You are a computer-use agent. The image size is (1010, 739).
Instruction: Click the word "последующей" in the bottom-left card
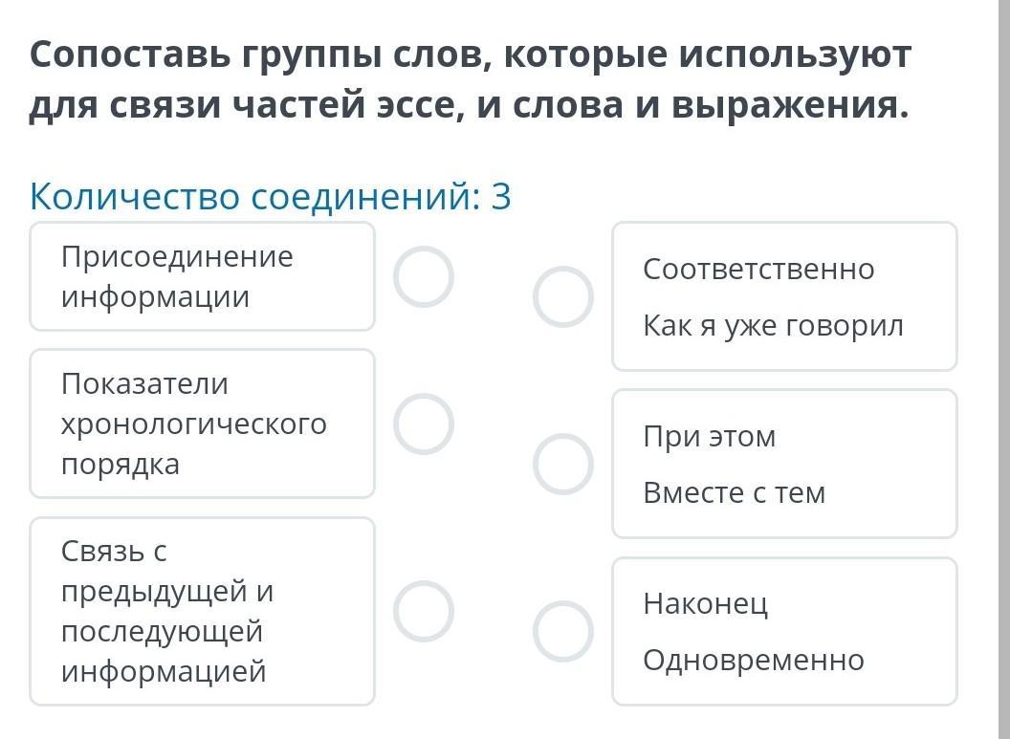point(162,632)
